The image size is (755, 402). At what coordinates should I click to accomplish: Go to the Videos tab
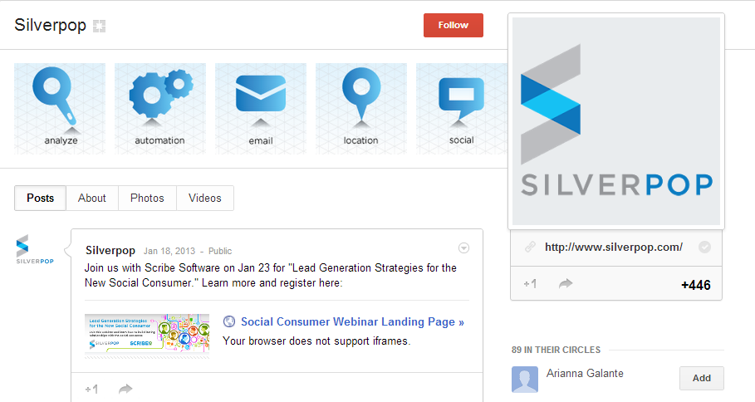[205, 198]
